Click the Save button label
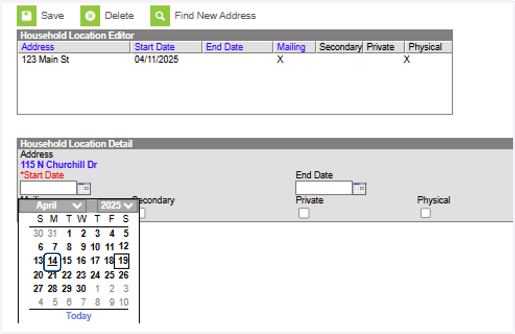Viewport: 515px width, 334px height. click(52, 16)
